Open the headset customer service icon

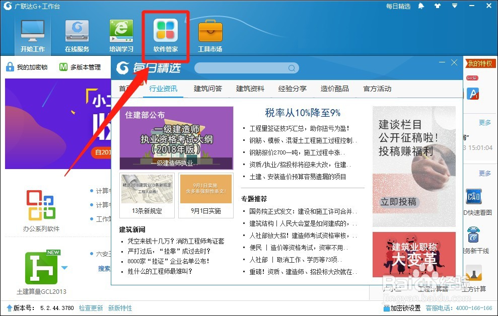pyautogui.click(x=473, y=235)
